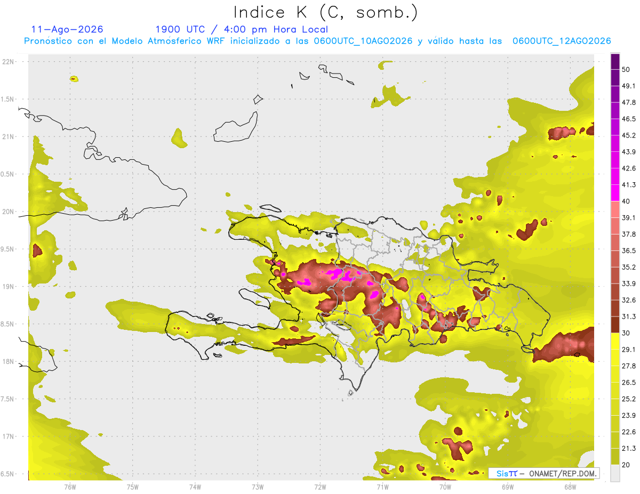
Task: Pick the legend swatch between 30 and 31.3
Action: click(x=615, y=325)
